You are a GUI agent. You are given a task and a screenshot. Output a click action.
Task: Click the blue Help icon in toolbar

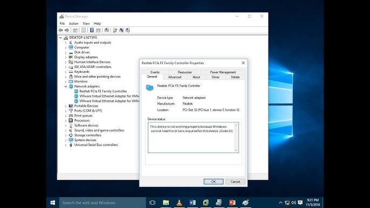tap(92, 30)
